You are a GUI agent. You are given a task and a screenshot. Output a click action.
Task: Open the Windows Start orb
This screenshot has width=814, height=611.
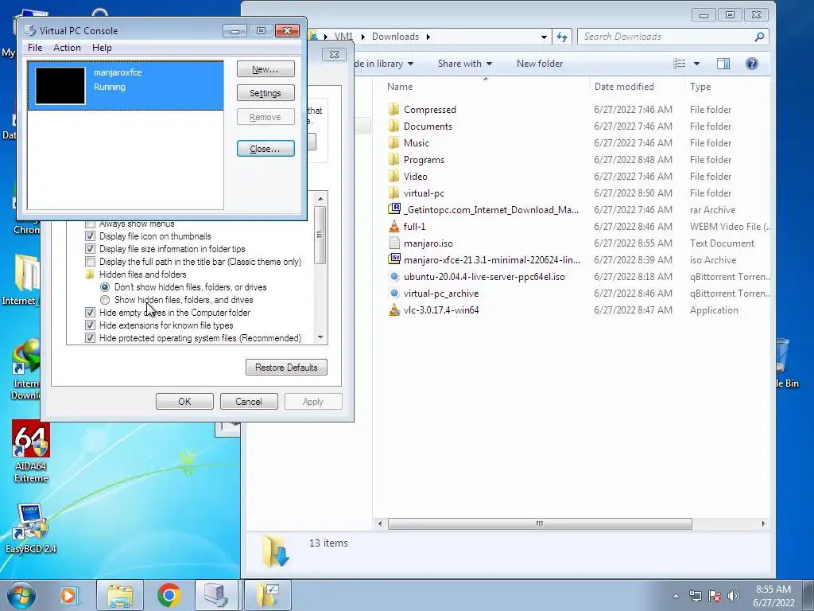click(21, 594)
